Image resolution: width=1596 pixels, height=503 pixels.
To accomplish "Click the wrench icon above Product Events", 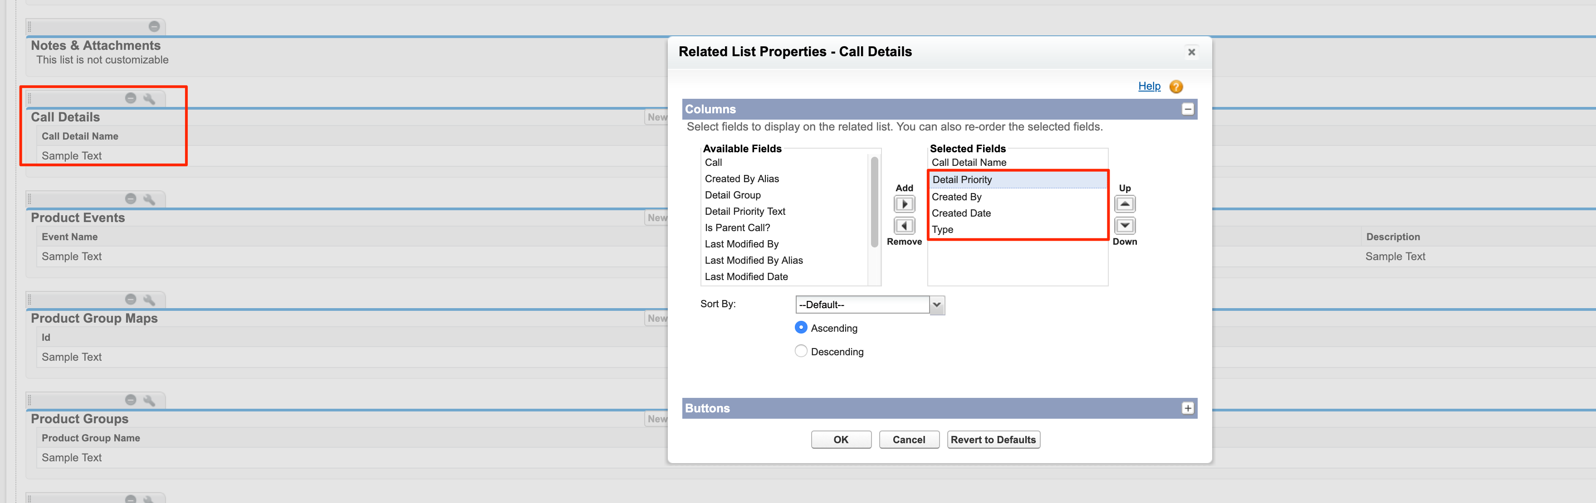I will [x=149, y=199].
